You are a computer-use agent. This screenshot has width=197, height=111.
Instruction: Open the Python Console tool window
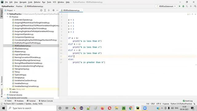coord(46,101)
